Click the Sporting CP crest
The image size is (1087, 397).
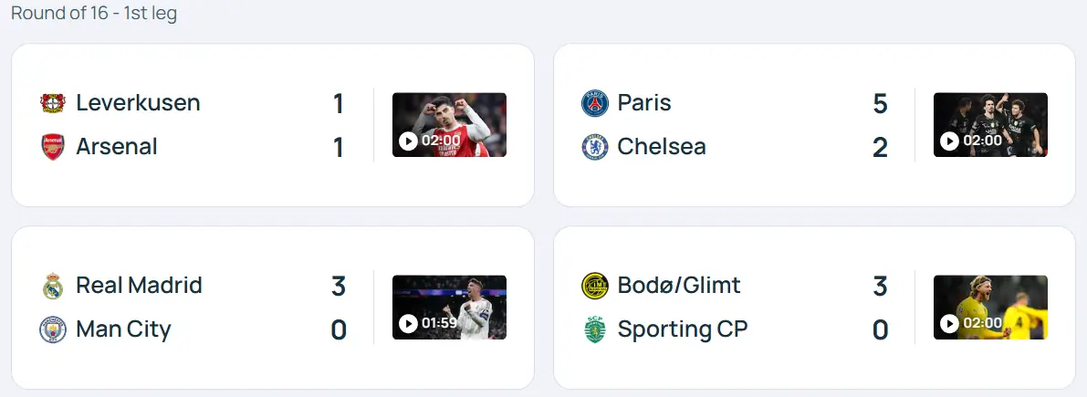[594, 329]
